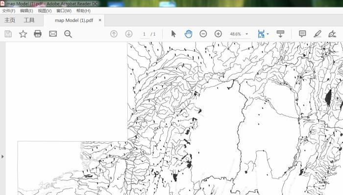Switch to the 工具 tab

click(x=29, y=21)
